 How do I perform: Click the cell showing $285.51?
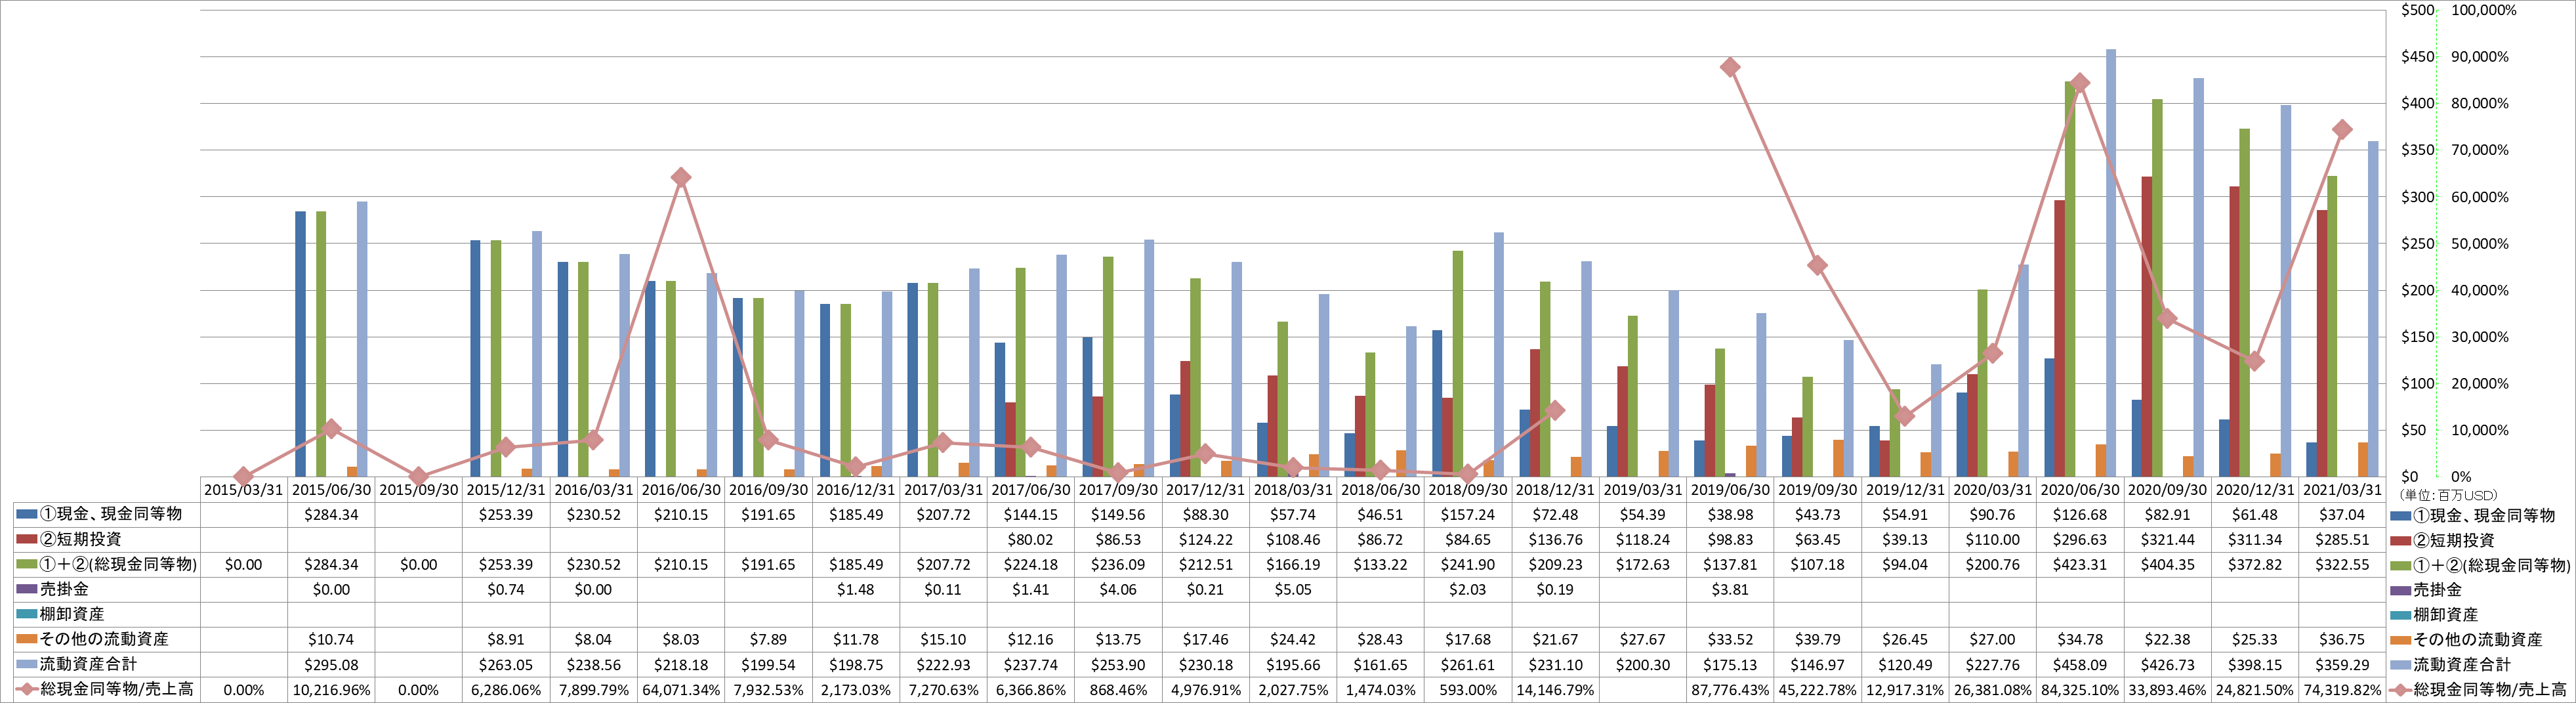[x=2342, y=540]
